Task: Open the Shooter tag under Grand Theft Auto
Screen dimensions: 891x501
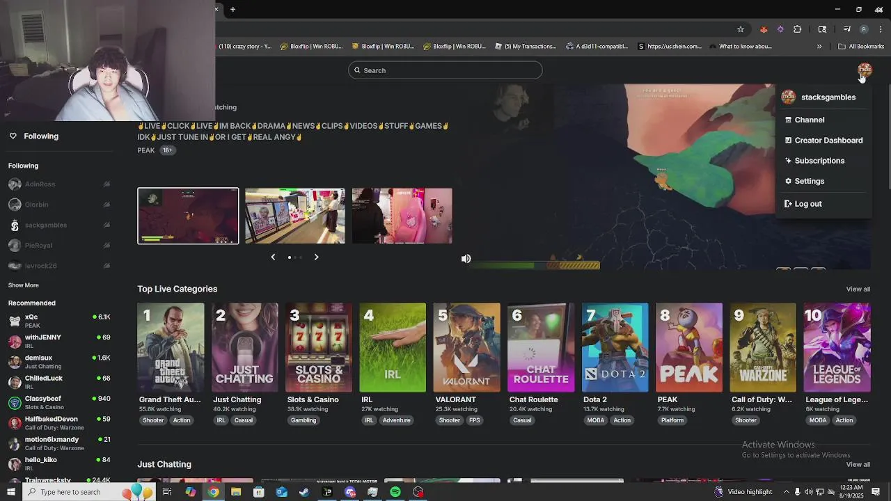Action: click(x=153, y=420)
